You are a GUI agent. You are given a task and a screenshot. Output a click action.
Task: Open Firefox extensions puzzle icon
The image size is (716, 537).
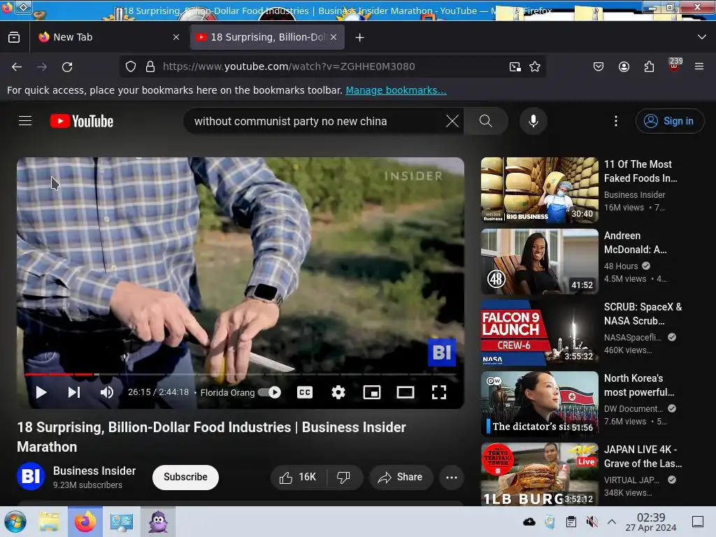point(649,66)
